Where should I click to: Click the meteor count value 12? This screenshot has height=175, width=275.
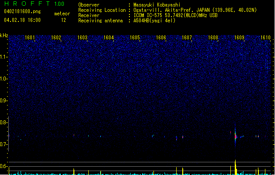[63, 20]
